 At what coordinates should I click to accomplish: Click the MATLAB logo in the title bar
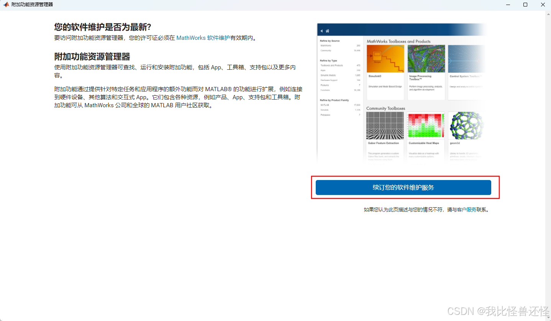(6, 5)
